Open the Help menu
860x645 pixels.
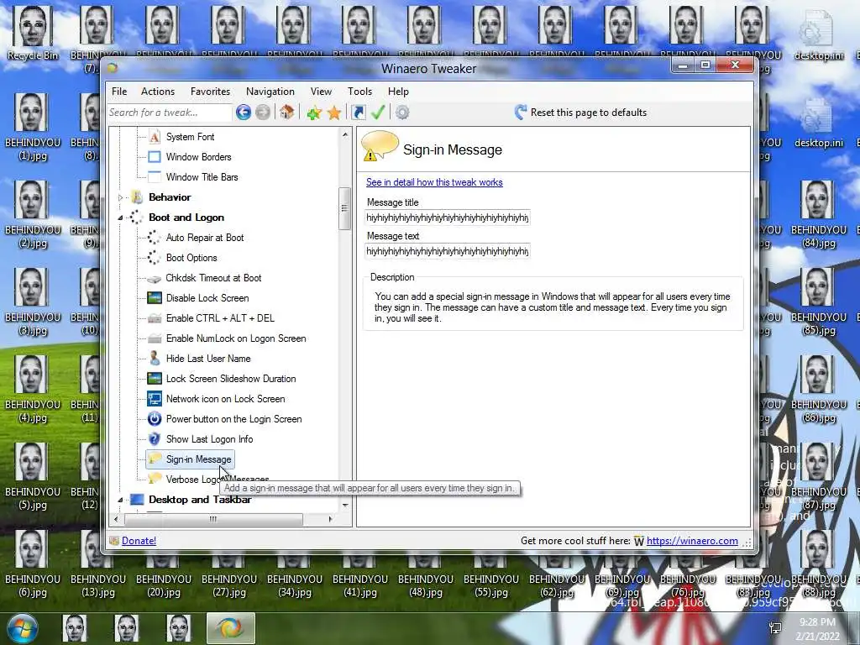click(x=398, y=92)
